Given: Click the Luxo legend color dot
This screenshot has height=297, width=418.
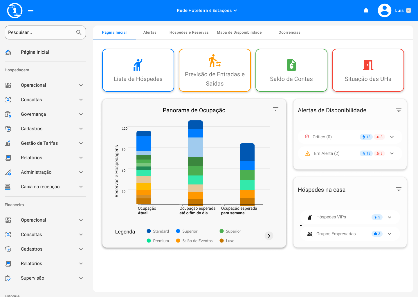Looking at the screenshot, I should coord(222,241).
